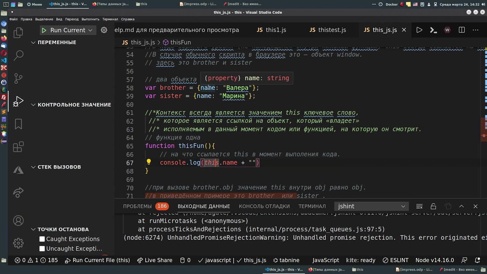Split the editor to the right
The image size is (487, 274).
[x=462, y=30]
